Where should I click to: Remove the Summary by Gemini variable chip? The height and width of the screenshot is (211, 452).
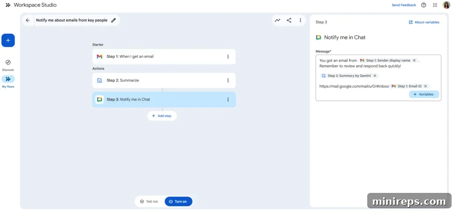pos(375,76)
